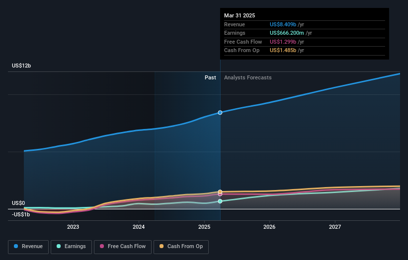The width and height of the screenshot is (408, 260).
Task: Click the US$1.485b cash from op value
Action: (283, 51)
